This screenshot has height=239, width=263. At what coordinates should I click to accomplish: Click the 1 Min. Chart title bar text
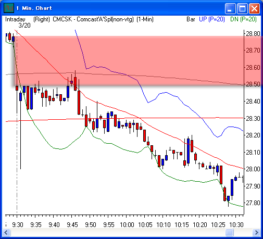[x=34, y=8]
